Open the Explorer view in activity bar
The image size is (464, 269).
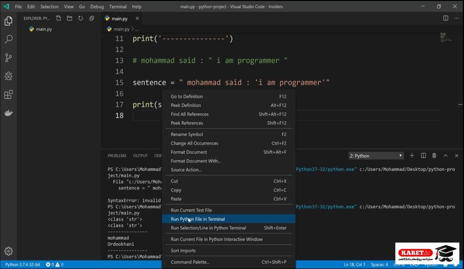coord(8,21)
